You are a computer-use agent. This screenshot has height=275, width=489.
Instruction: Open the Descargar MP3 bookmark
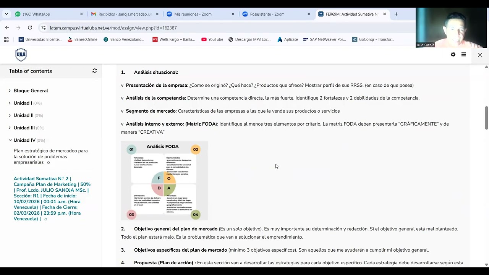pos(249,39)
